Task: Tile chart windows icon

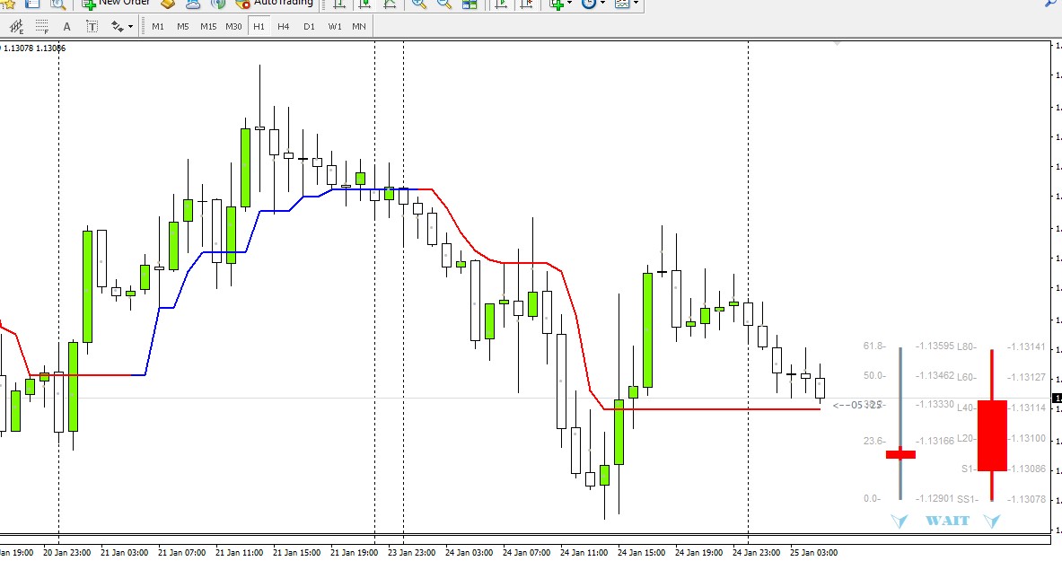Action: point(470,4)
